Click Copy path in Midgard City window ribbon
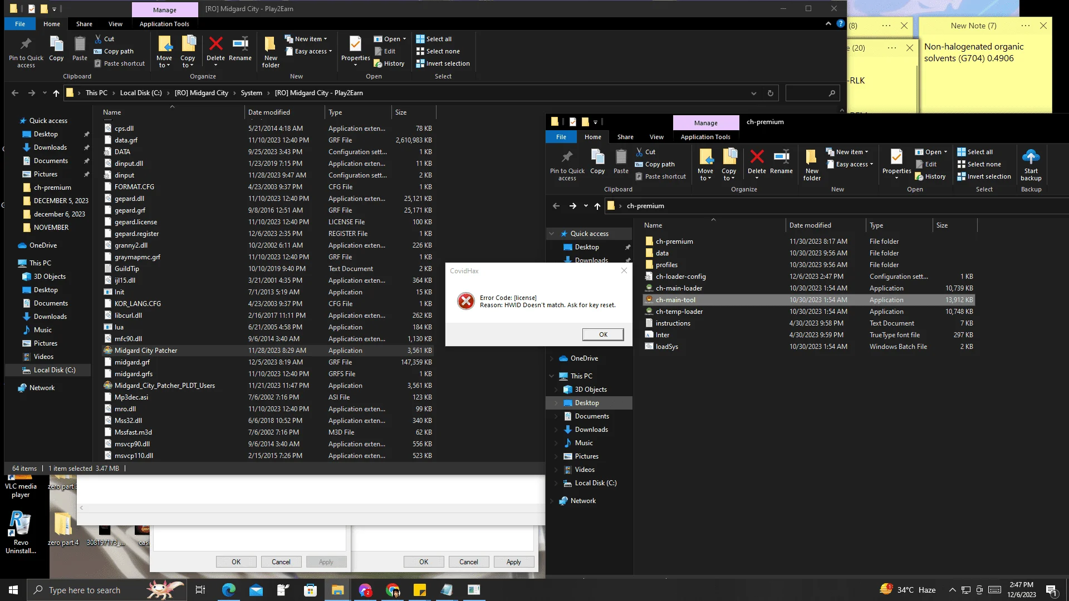The width and height of the screenshot is (1069, 601). [114, 51]
